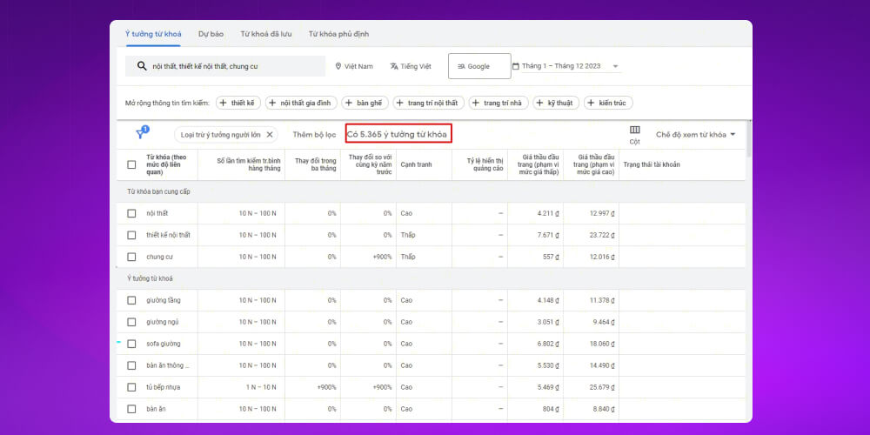Open the Từ khóa phủ định tab
This screenshot has width=870, height=435.
coord(339,34)
